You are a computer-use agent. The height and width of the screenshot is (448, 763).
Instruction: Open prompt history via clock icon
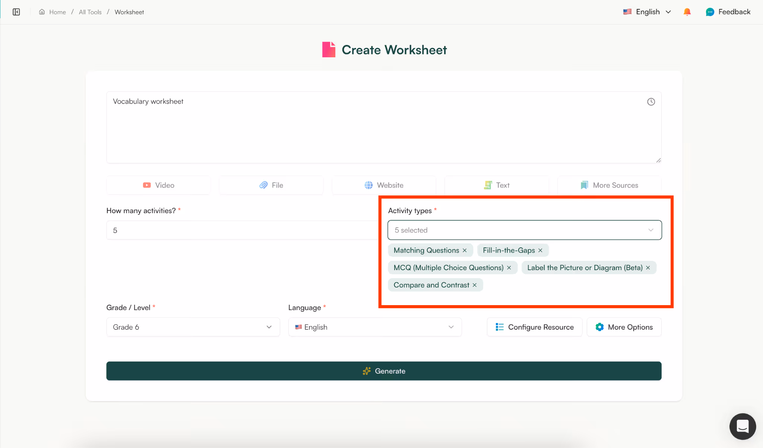[651, 102]
